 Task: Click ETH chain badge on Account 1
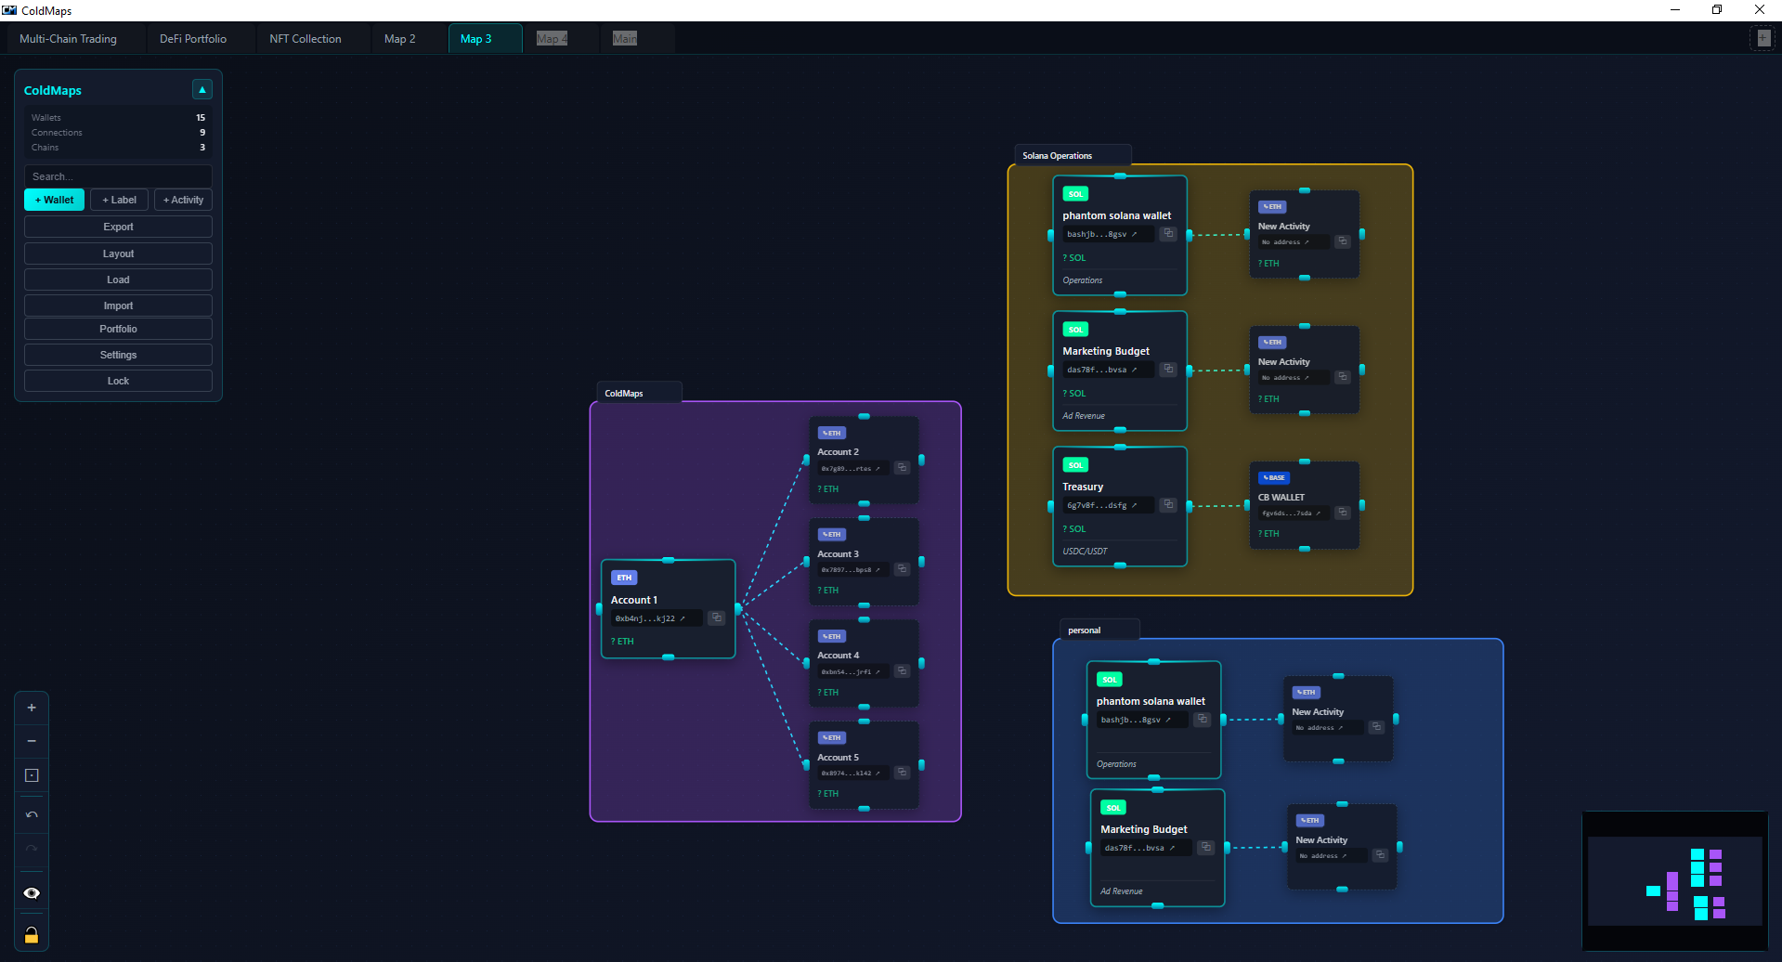click(624, 578)
